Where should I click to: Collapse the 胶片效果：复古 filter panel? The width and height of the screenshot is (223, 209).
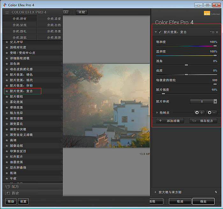point(156,32)
